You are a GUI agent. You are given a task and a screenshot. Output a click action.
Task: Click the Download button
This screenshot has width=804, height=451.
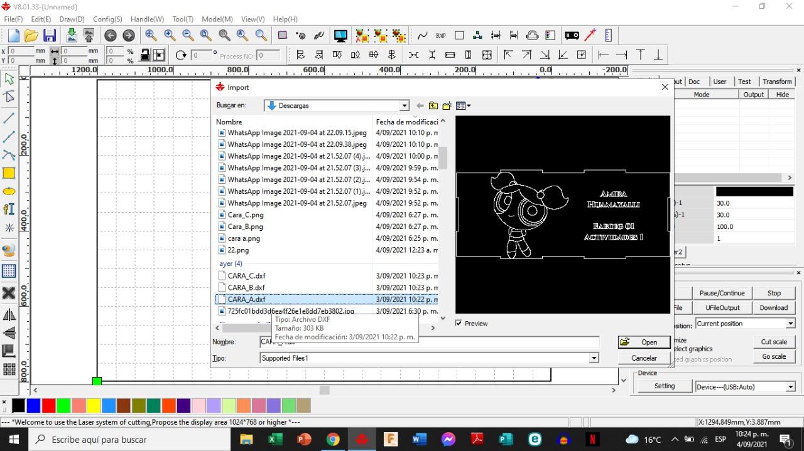(x=773, y=307)
